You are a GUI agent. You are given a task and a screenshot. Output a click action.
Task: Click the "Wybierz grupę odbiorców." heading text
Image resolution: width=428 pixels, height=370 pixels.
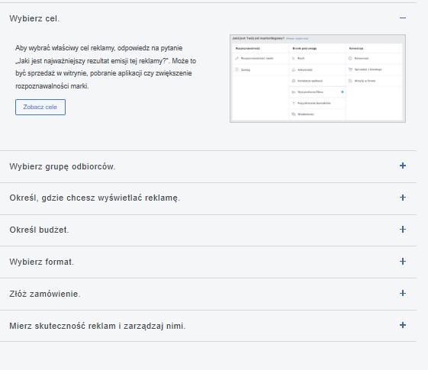tap(63, 166)
